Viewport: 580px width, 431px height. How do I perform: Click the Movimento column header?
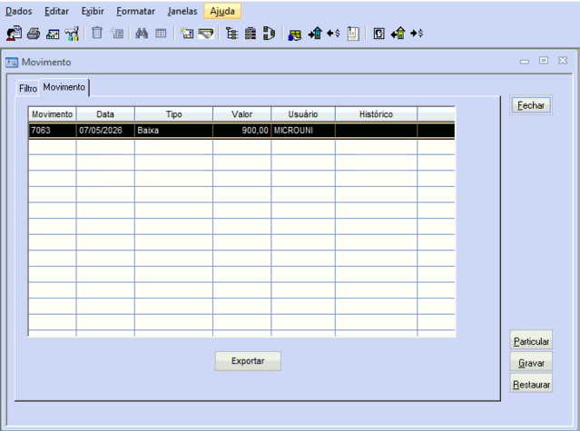[x=52, y=114]
